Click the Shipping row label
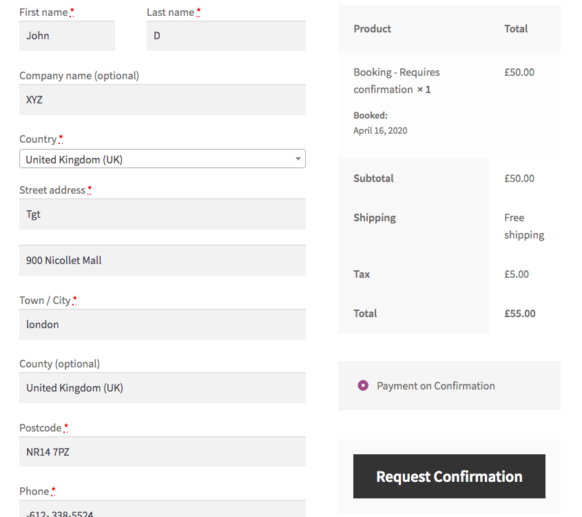 point(375,218)
